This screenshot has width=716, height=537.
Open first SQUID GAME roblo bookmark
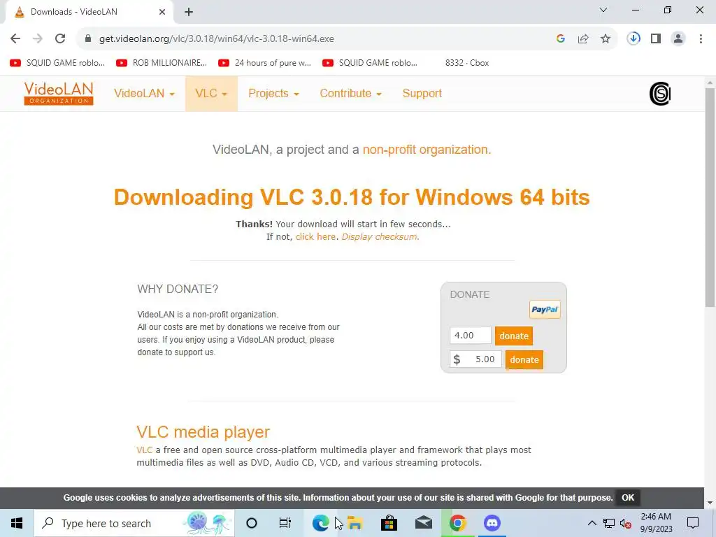click(57, 63)
